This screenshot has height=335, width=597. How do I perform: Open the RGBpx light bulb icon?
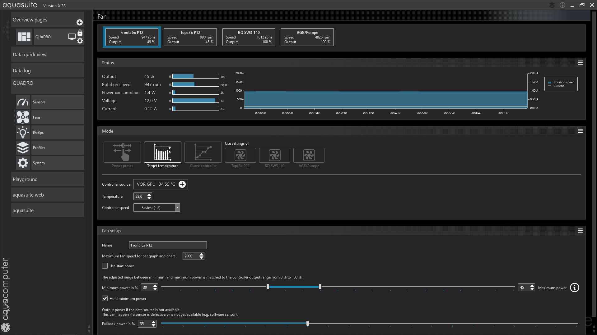23,132
